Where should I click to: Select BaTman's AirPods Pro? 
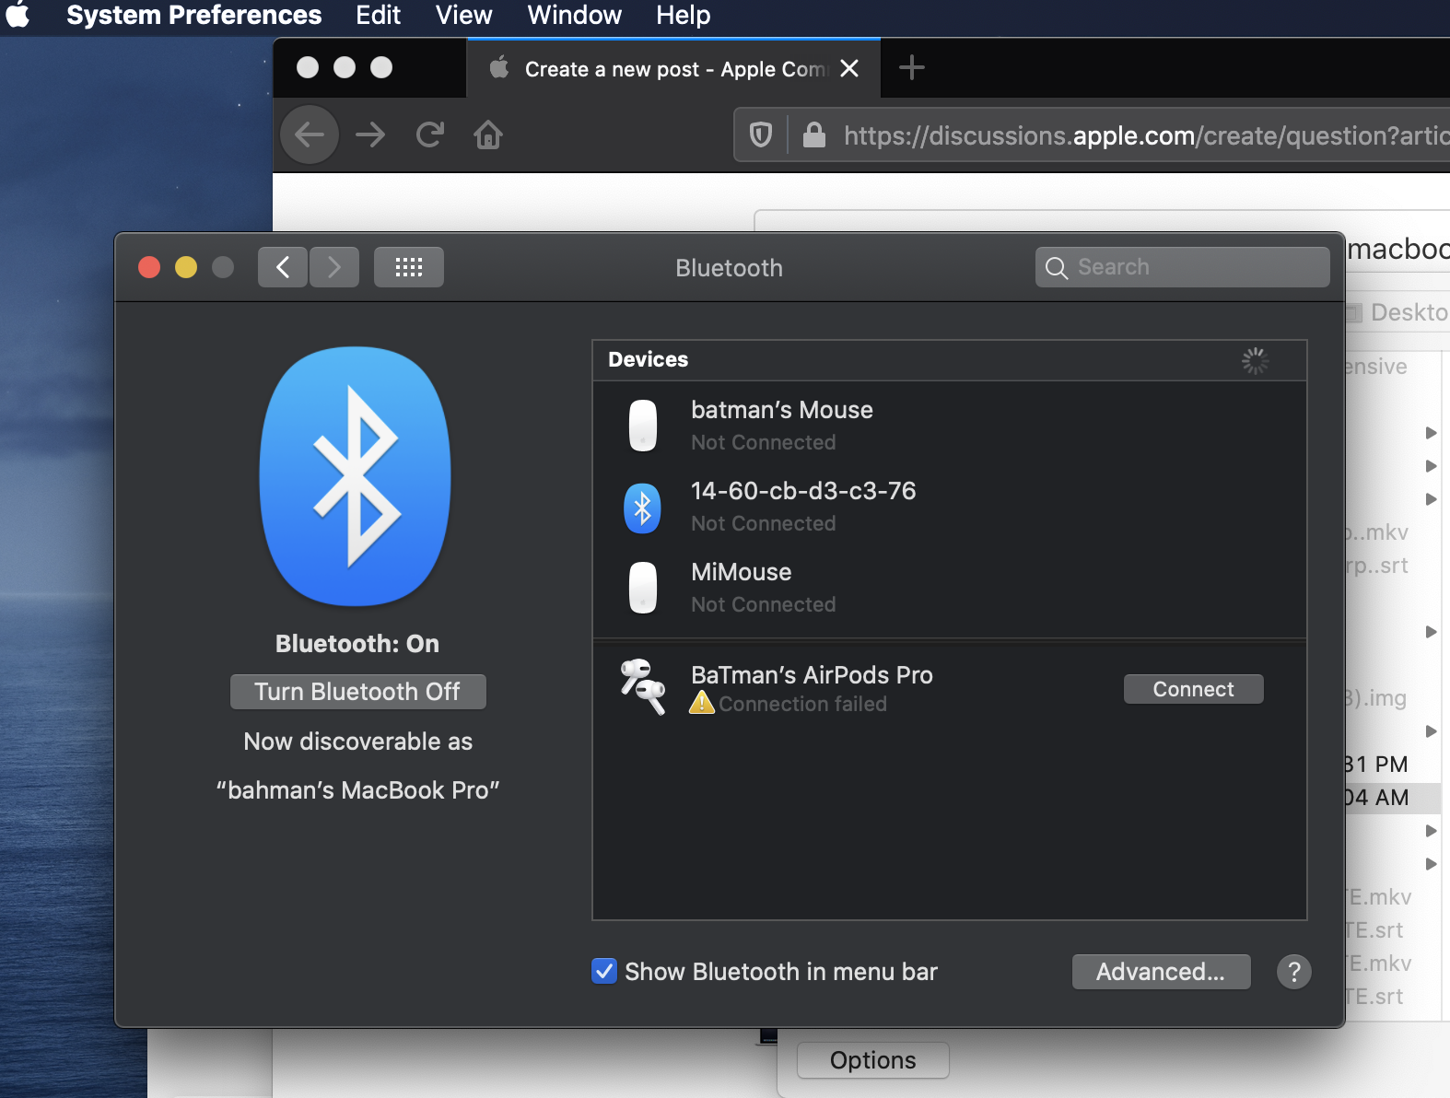click(950, 688)
